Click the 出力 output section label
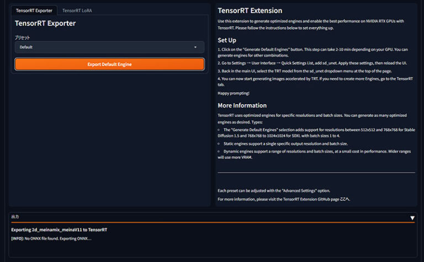The height and width of the screenshot is (262, 424). click(15, 217)
